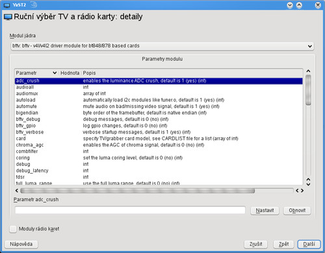Click the Hodnota column header
The image size is (325, 253).
70,73
